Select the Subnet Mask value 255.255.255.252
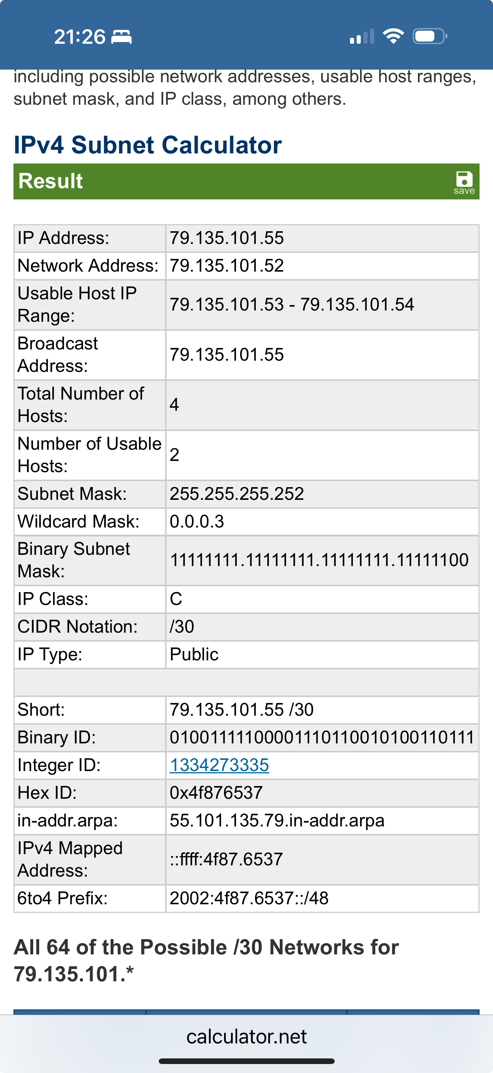 (236, 494)
